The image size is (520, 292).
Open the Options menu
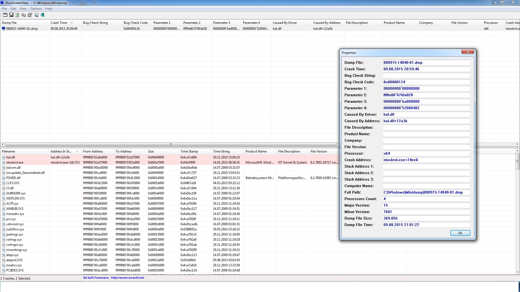36,9
